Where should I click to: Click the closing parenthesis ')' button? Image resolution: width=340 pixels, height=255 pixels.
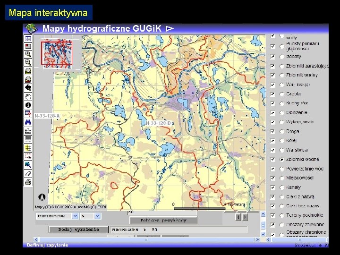pos(245,217)
